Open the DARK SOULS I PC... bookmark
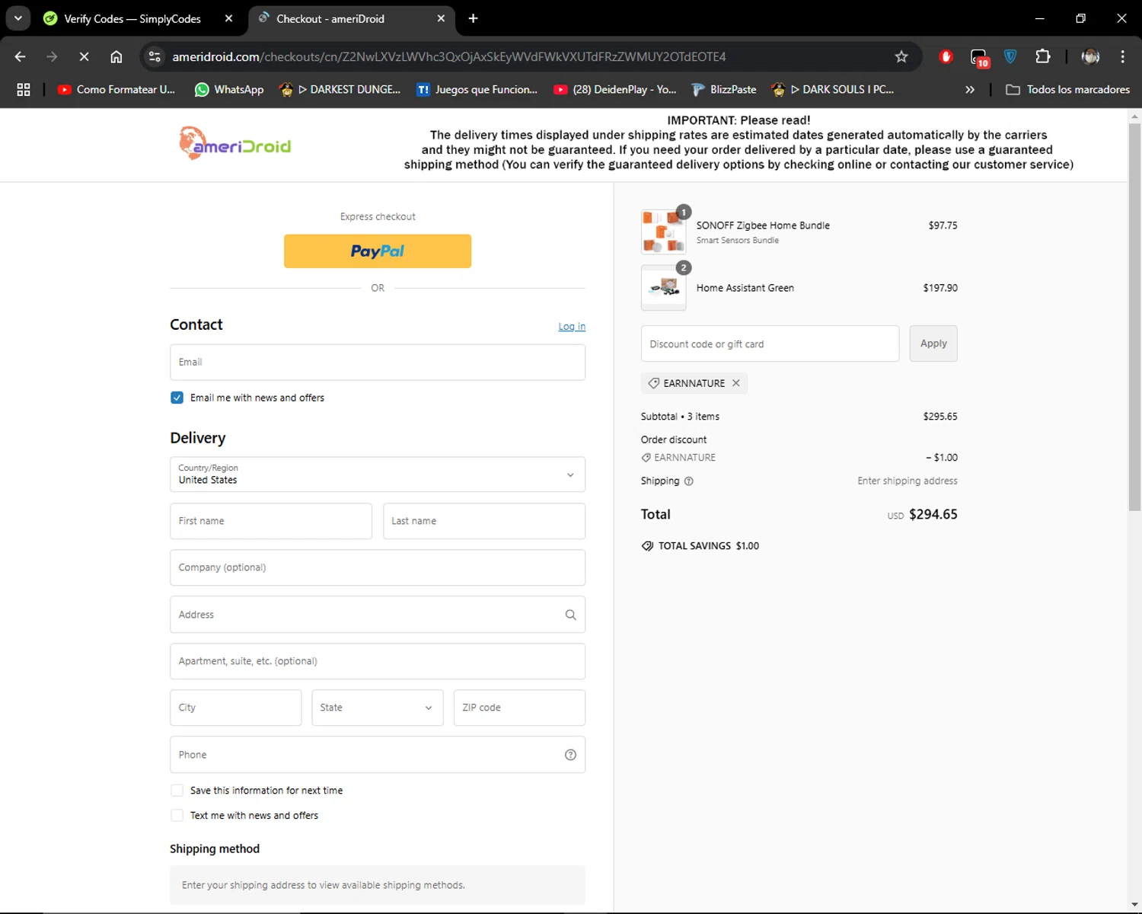Image resolution: width=1142 pixels, height=914 pixels. [x=833, y=89]
